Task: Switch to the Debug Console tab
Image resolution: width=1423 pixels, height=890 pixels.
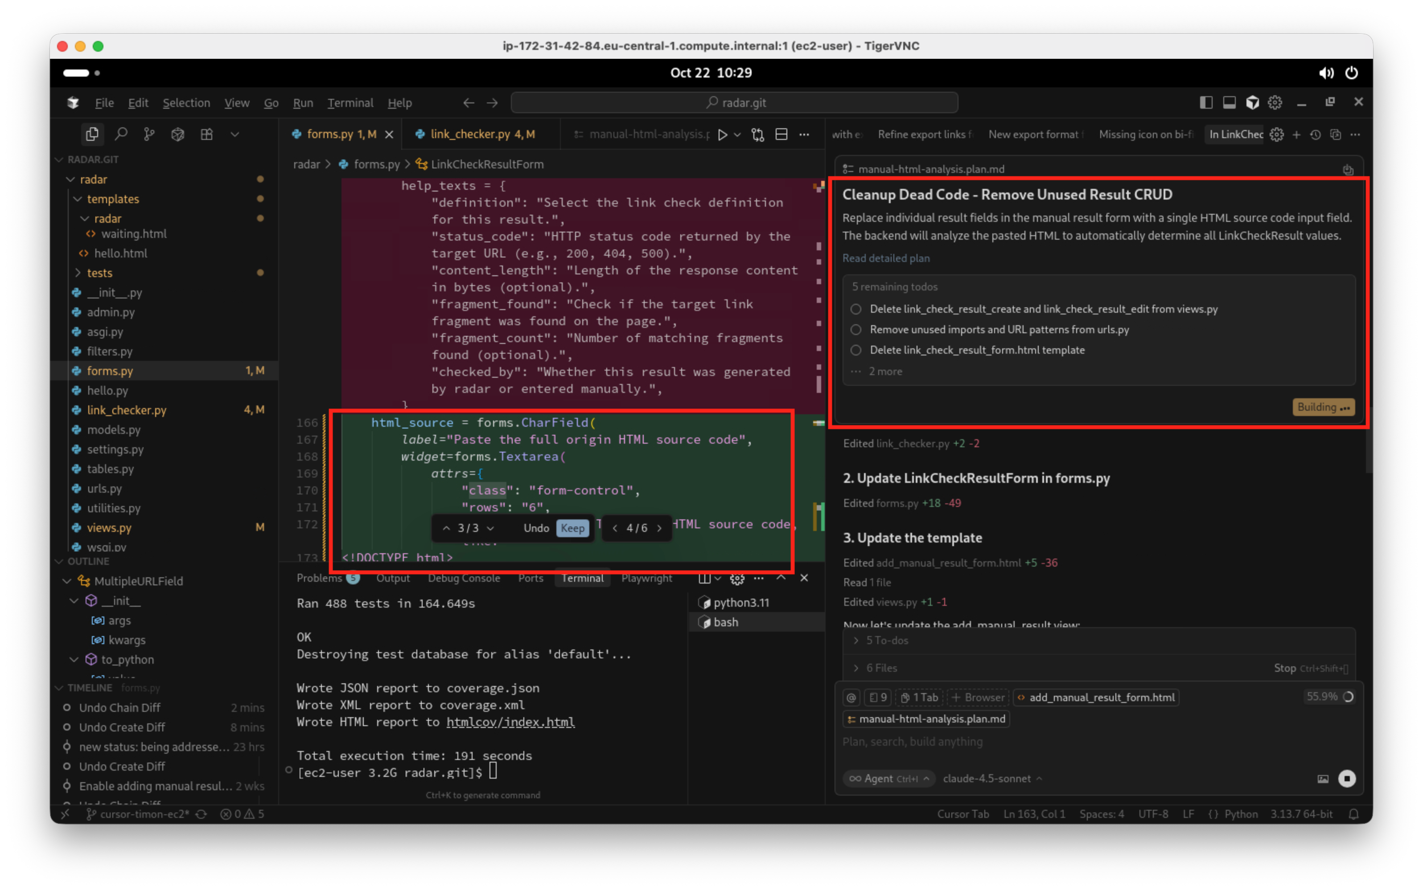Action: tap(464, 578)
